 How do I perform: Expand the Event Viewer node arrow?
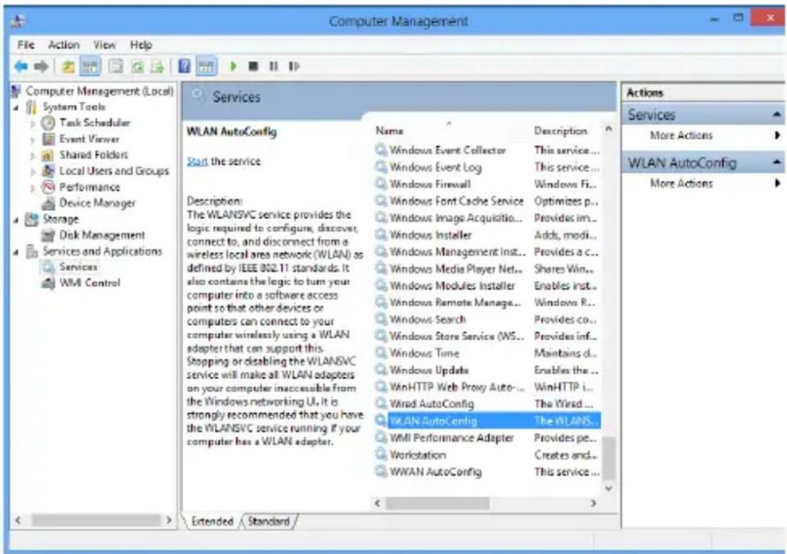pos(34,138)
